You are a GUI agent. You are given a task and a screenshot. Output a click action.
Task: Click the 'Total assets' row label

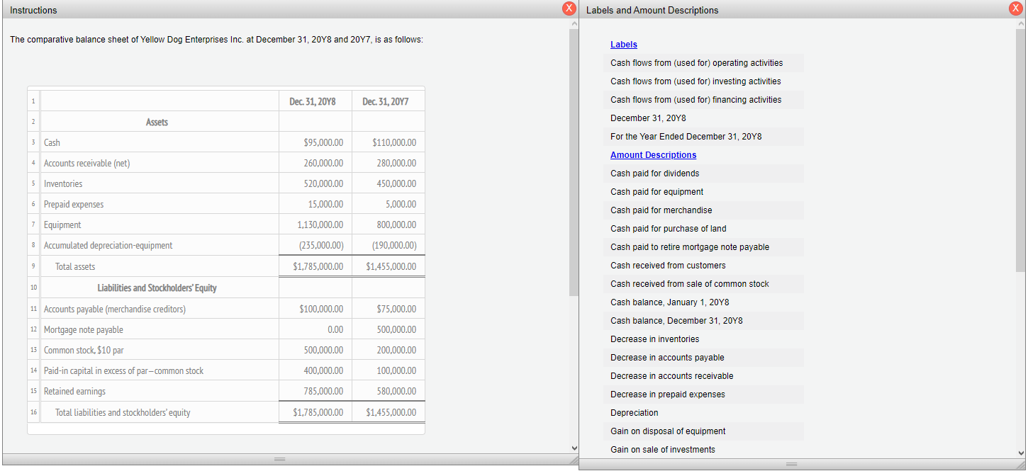(75, 267)
